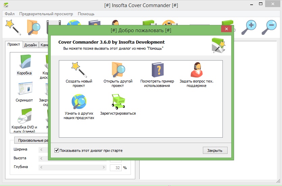Screen dimensions: 282x186
Task: Pick the Коробка DVD и диск template
Action: coord(24,120)
